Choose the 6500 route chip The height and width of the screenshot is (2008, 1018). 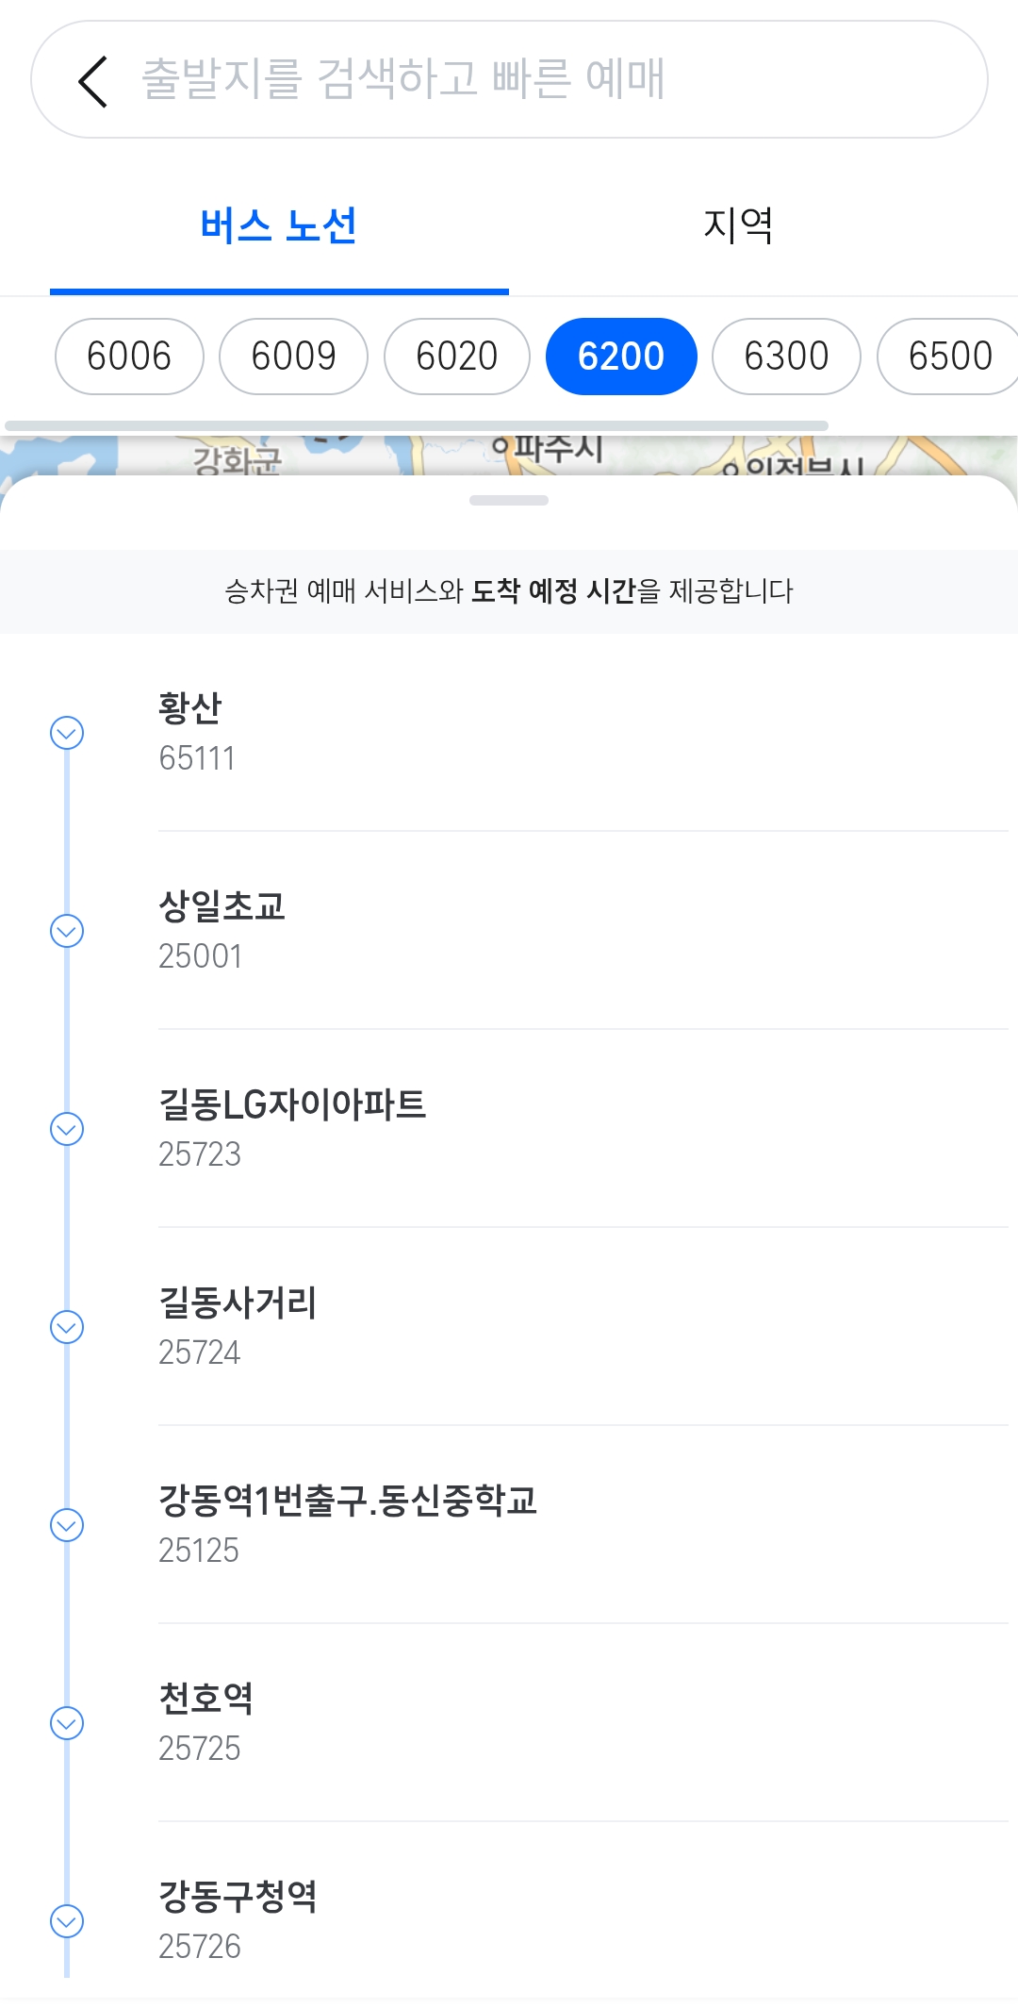(x=948, y=357)
